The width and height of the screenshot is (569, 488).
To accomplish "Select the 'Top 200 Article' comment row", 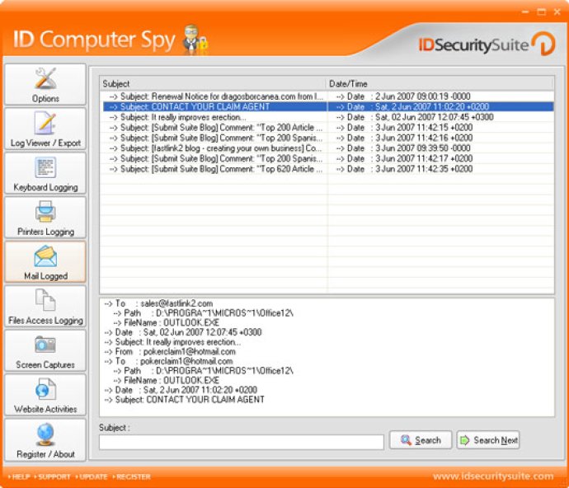I will [328, 128].
